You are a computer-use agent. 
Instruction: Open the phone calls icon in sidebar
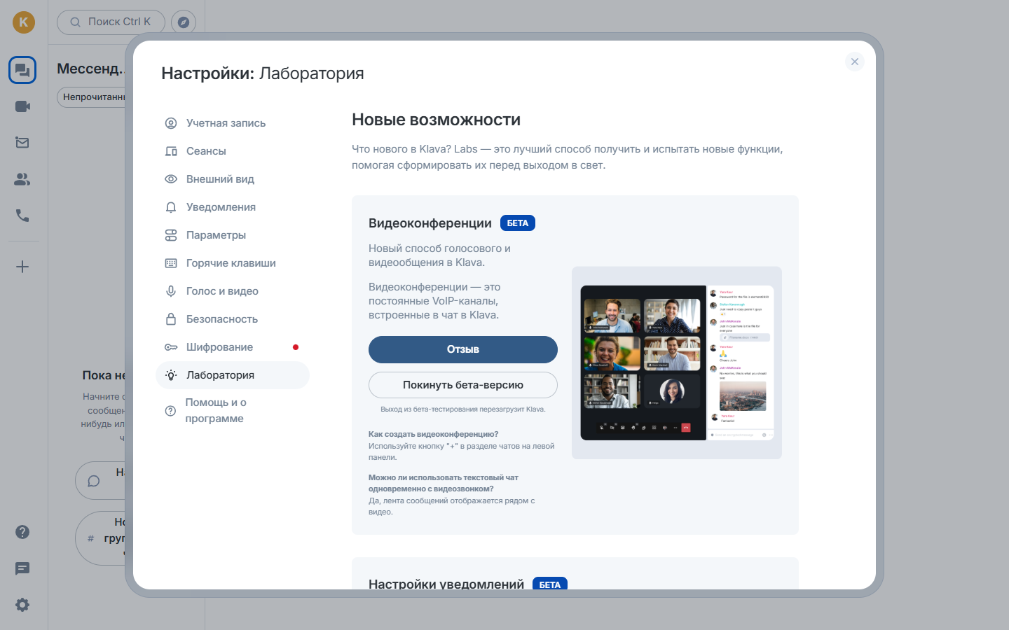click(x=22, y=216)
